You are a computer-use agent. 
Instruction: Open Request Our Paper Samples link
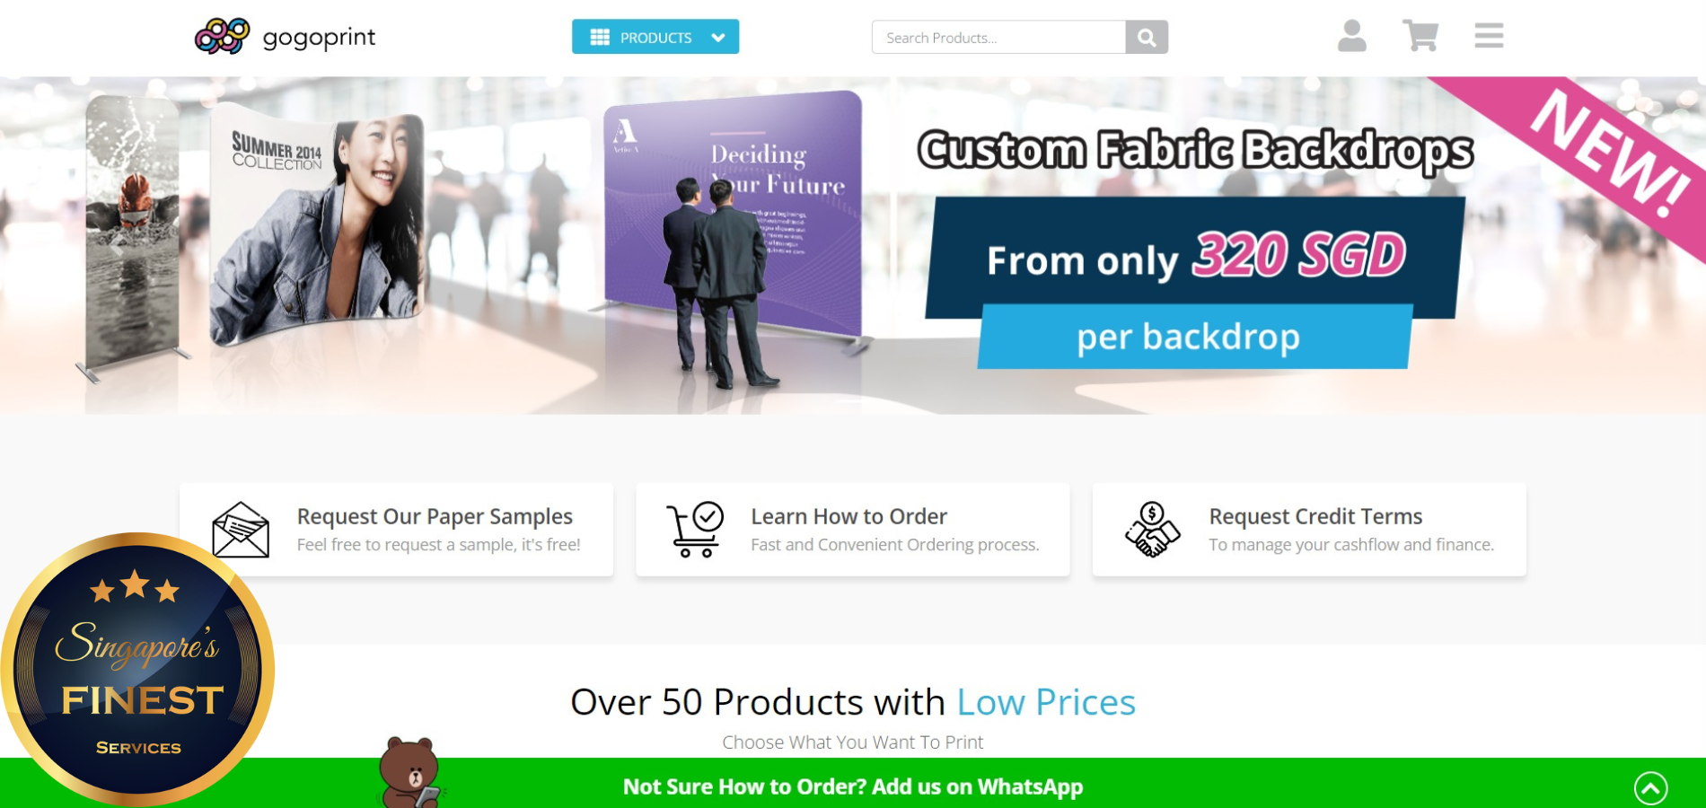pos(435,516)
